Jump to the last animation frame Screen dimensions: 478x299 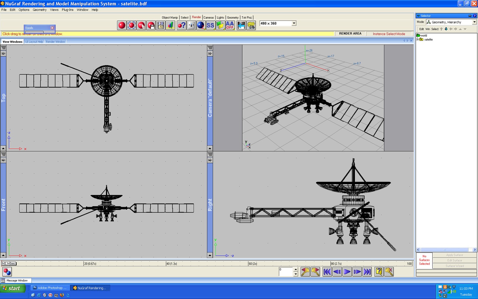point(367,272)
